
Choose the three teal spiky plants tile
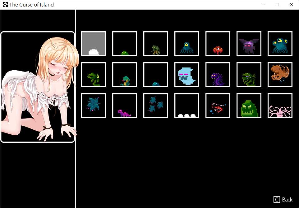point(156,106)
